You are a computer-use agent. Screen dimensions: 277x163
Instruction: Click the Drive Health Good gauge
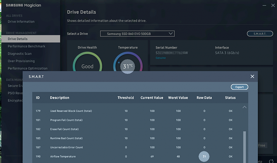click(x=88, y=62)
